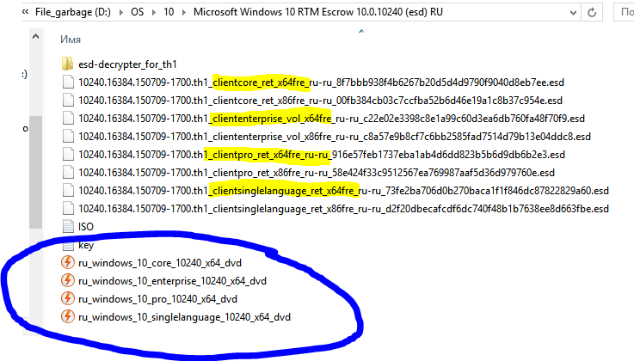Click the key file icon
The height and width of the screenshot is (361, 634).
pyautogui.click(x=68, y=245)
